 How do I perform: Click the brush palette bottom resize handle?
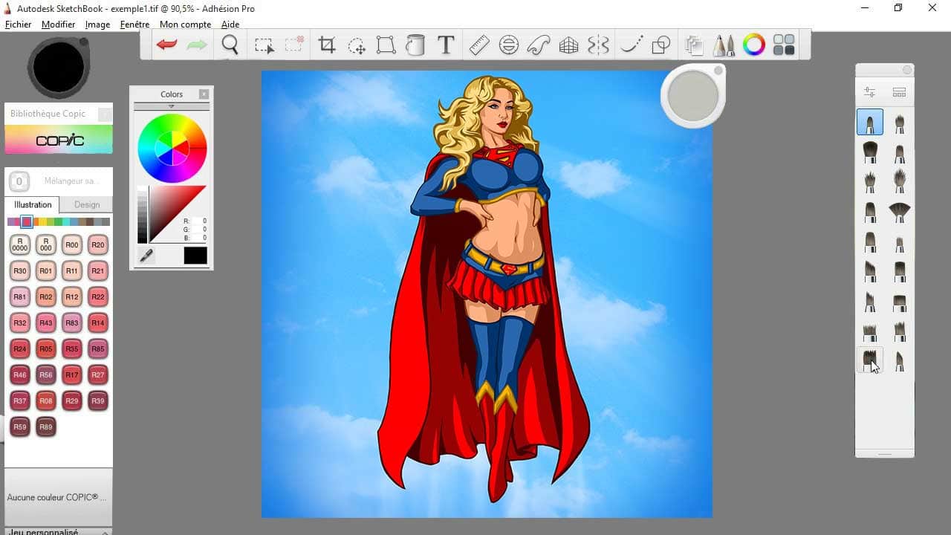884,453
